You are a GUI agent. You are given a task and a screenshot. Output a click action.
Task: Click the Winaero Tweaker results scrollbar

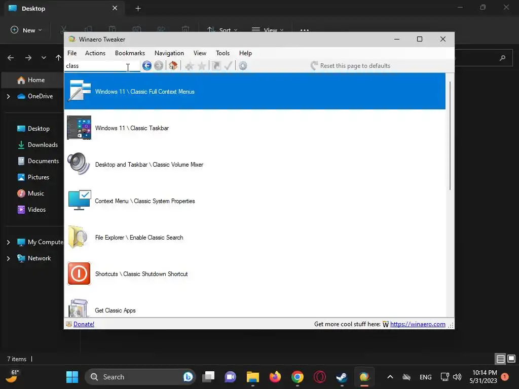click(450, 136)
